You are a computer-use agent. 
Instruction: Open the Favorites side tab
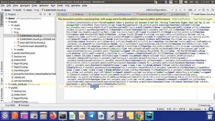click(x=2, y=95)
